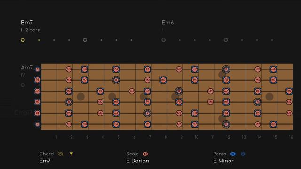Click the 'Scale' label text
This screenshot has width=301, height=169.
point(133,154)
